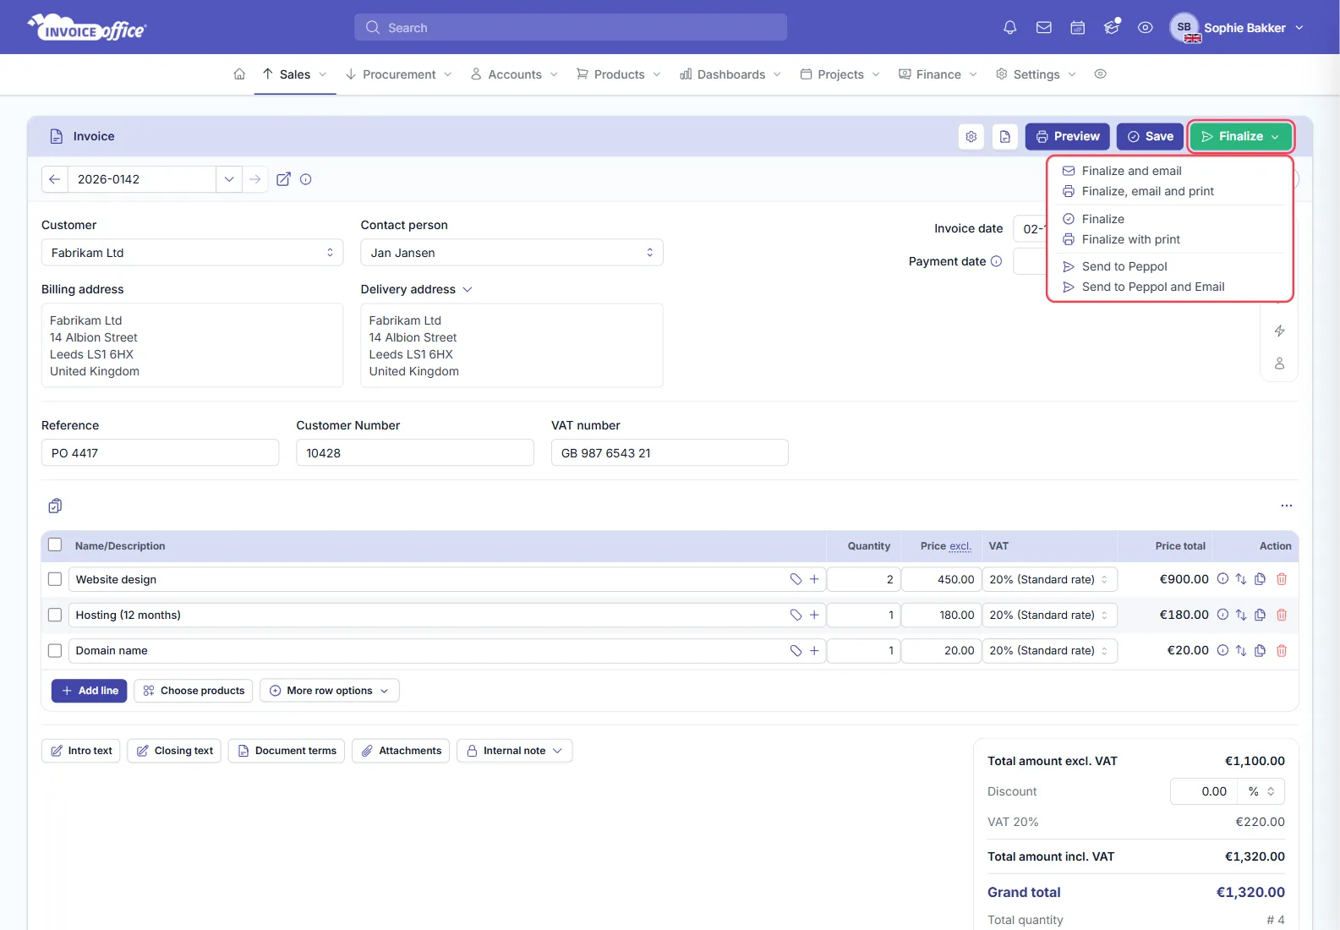The width and height of the screenshot is (1340, 930).
Task: Open the discount percent unit selector
Action: (1261, 791)
